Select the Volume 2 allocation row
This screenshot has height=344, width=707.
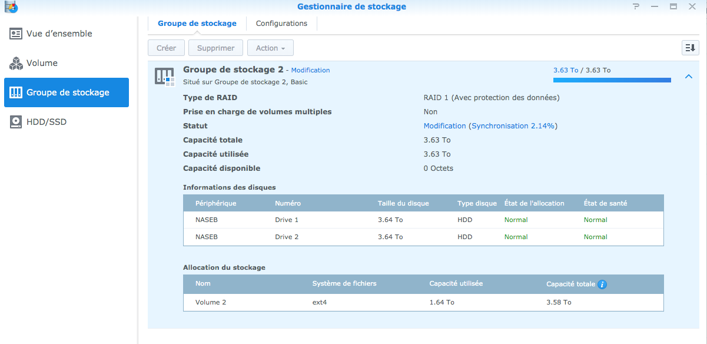click(423, 302)
